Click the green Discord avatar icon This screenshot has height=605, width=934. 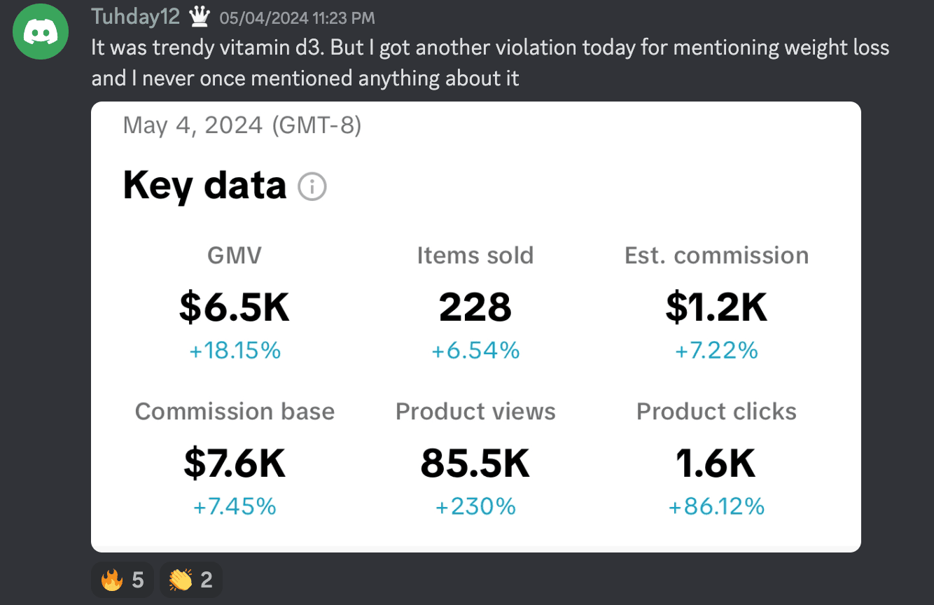point(41,32)
